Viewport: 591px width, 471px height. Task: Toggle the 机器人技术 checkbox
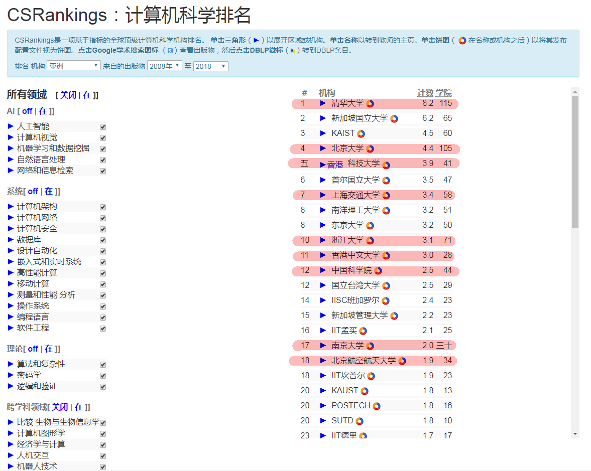[103, 466]
